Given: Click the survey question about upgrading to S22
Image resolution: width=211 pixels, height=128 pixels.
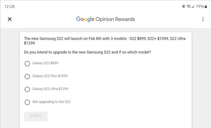Looking at the screenshot, I should (x=88, y=52).
